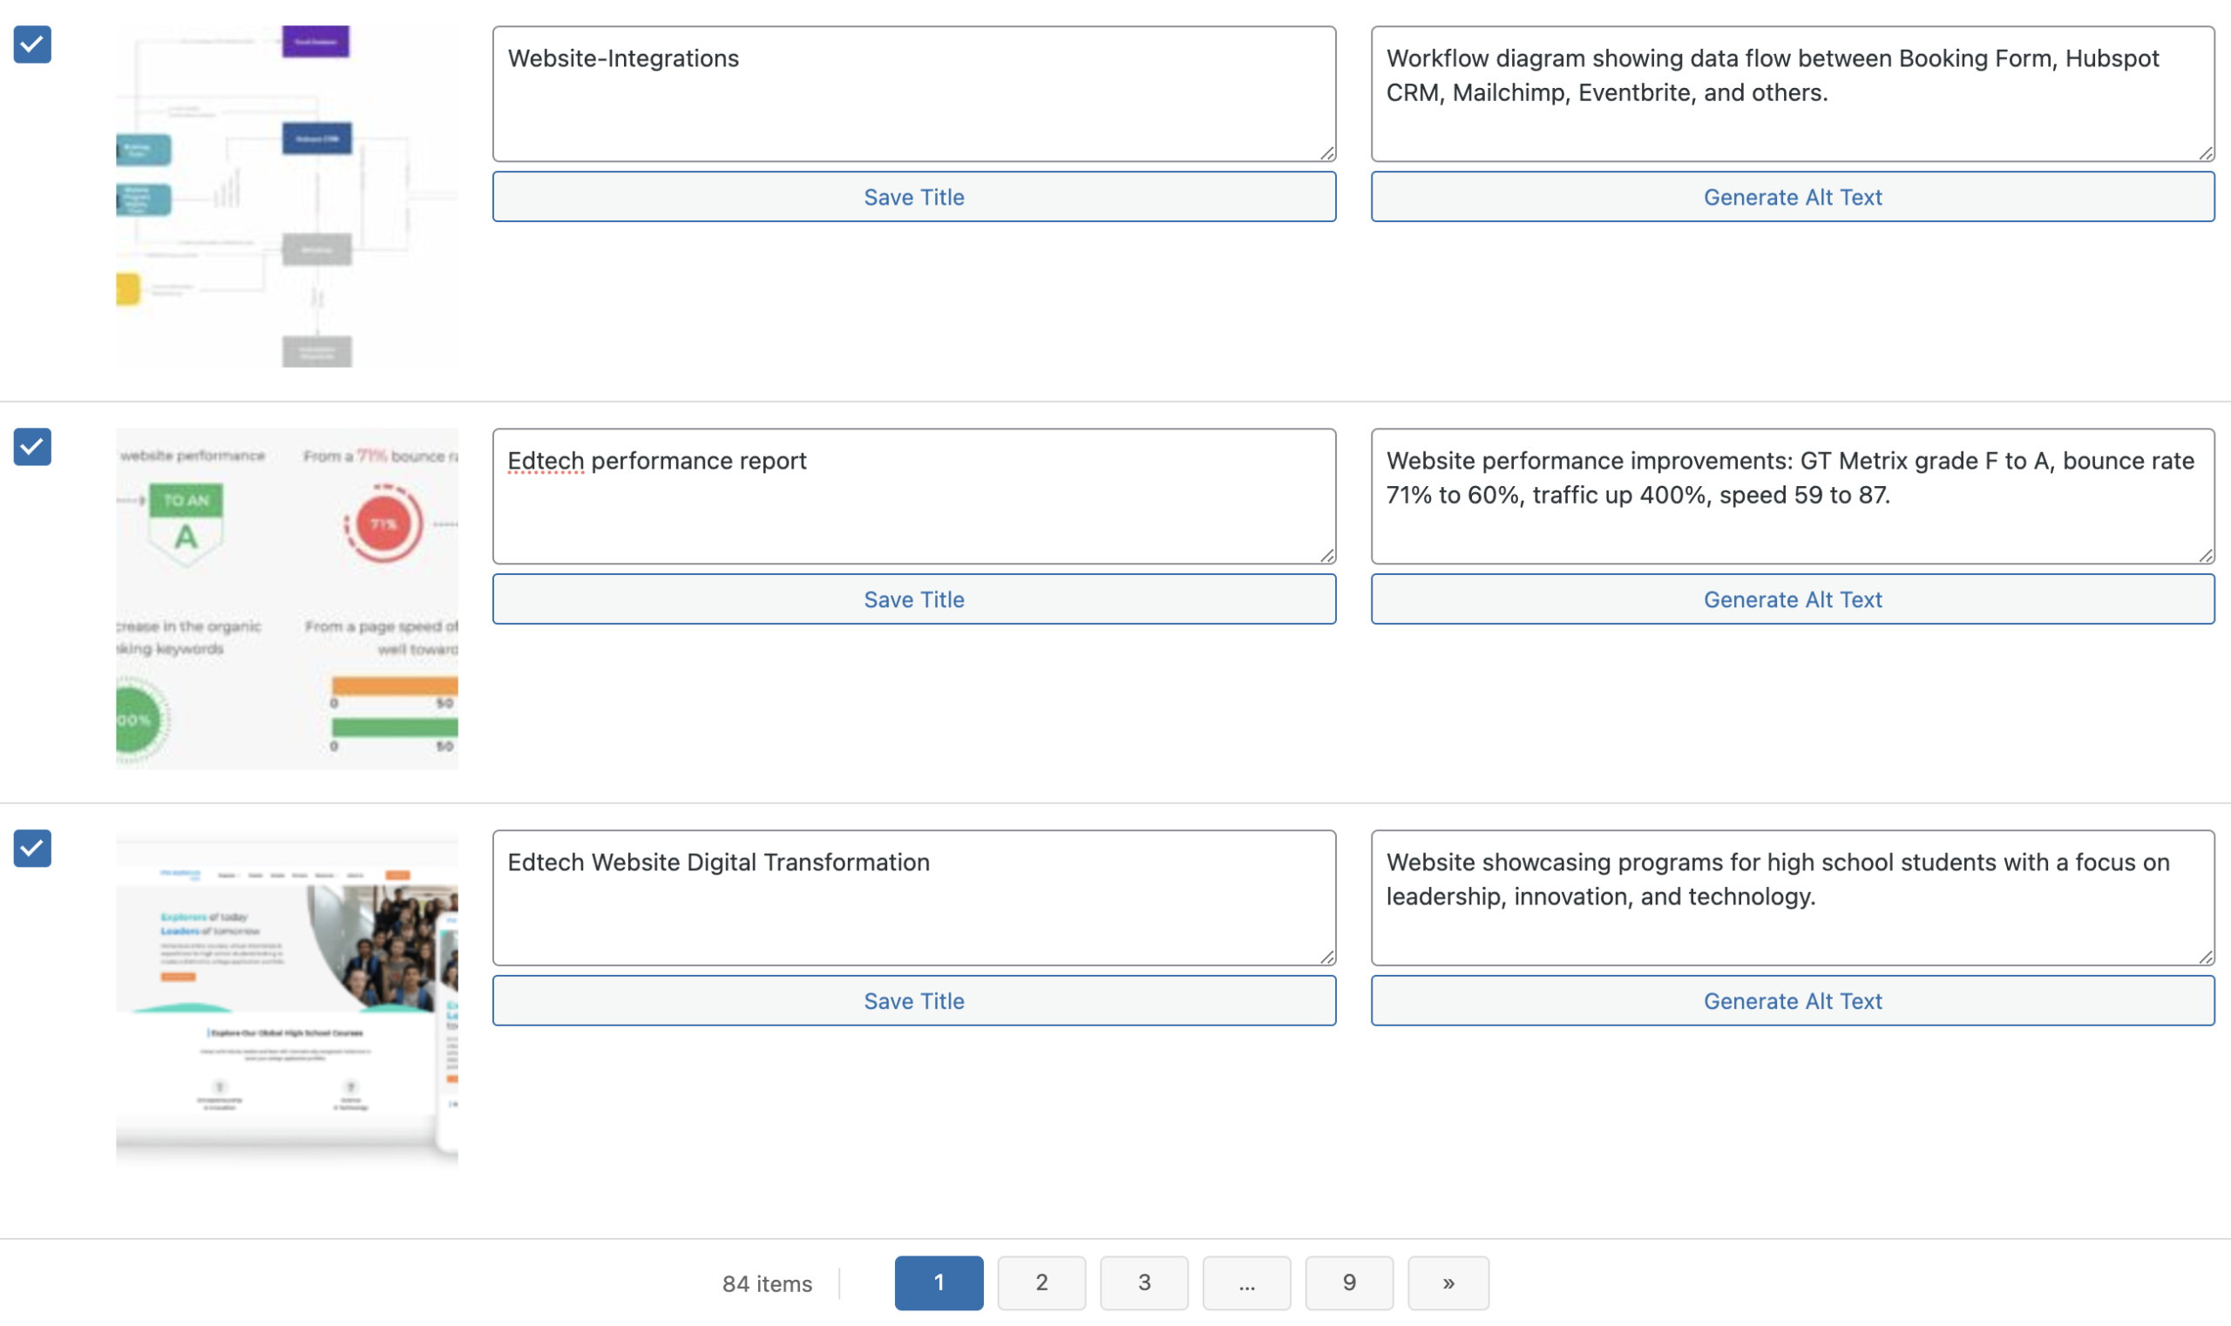This screenshot has height=1326, width=2231.
Task: Edit the Website-Integrations title field
Action: click(914, 94)
